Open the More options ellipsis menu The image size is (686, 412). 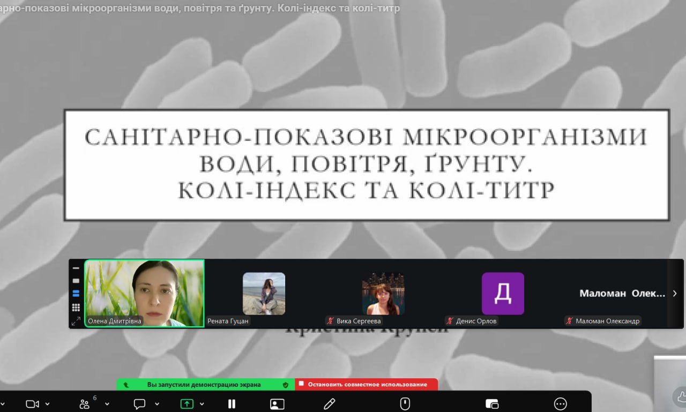tap(560, 404)
